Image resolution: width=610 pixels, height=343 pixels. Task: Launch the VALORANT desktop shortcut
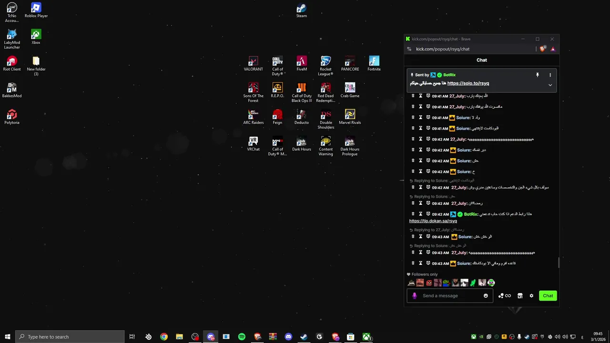[253, 64]
